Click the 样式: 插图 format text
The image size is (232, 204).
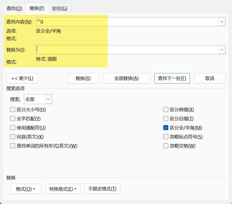47,59
